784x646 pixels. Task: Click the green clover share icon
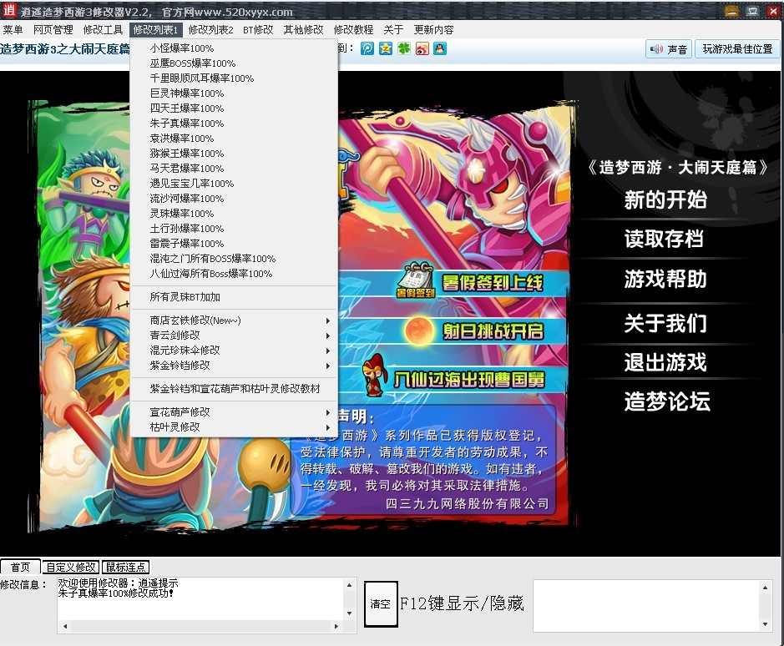404,48
